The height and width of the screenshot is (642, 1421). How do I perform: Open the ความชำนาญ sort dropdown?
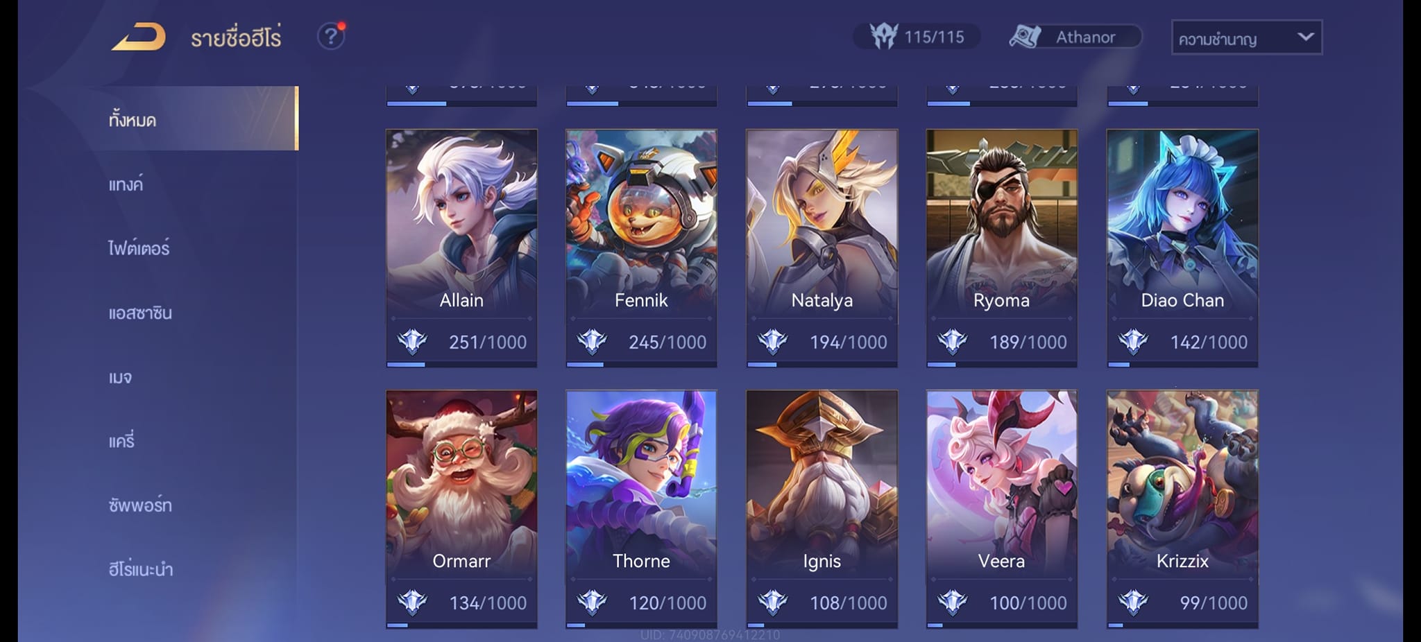[1247, 37]
